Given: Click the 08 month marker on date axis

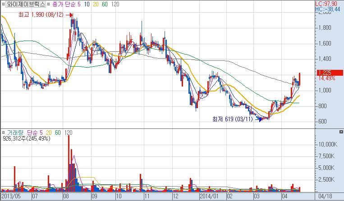Looking at the screenshot, I should tap(66, 196).
